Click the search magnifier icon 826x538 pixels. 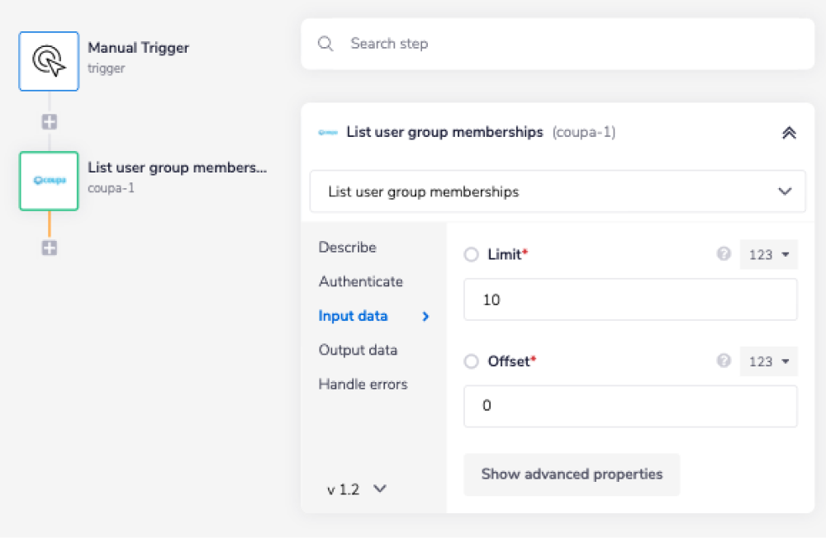click(326, 44)
